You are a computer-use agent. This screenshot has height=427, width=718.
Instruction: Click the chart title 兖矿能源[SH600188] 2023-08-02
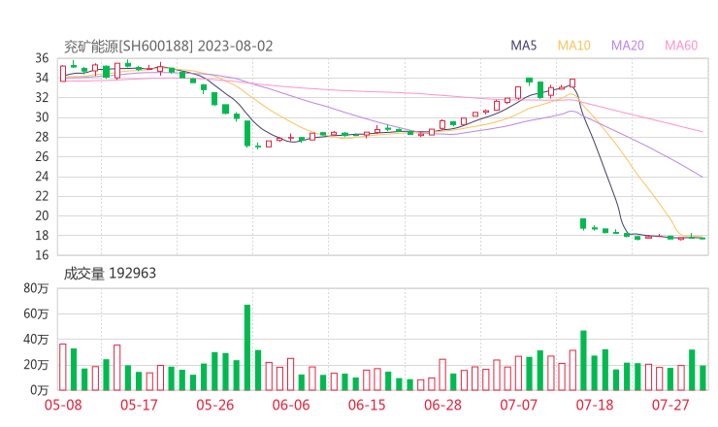coord(168,47)
